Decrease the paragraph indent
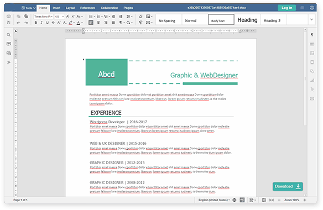The image size is (323, 210). pos(113,17)
